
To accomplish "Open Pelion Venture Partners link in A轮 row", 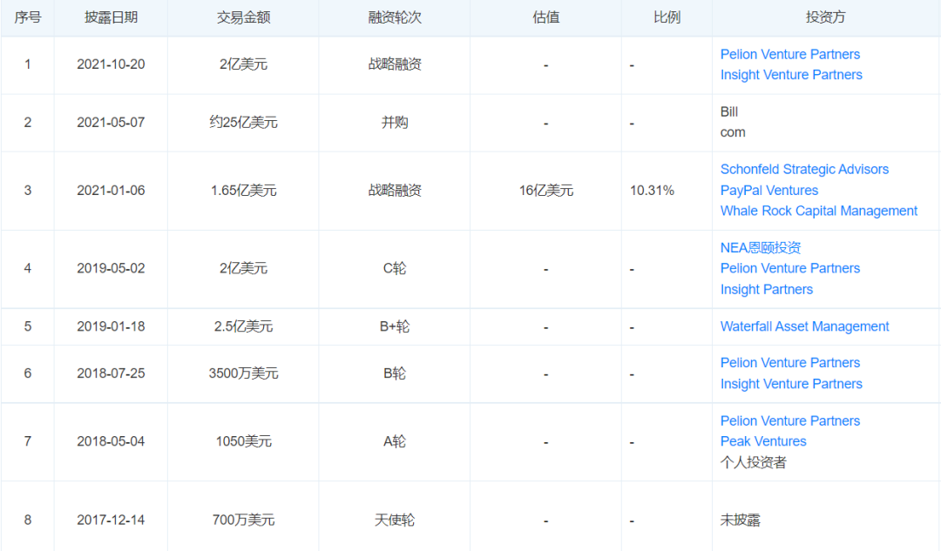I will [x=789, y=421].
